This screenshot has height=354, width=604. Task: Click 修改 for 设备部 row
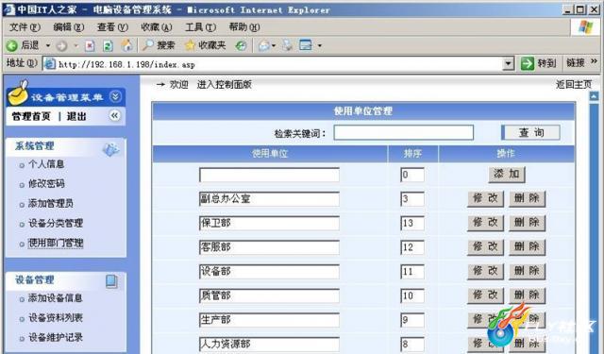(485, 271)
